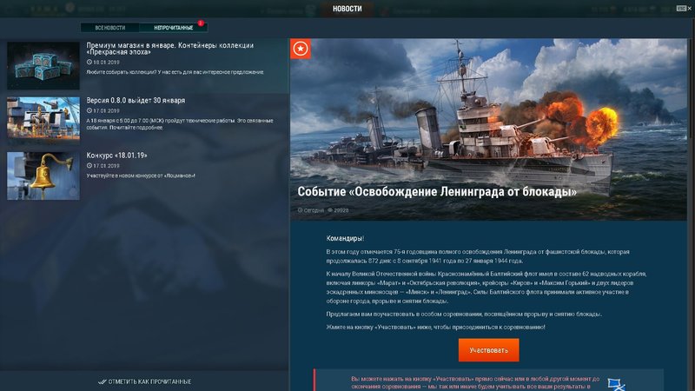The image size is (695, 391).
Task: Open the containers thumbnail for Премиум магазин news
Action: click(43, 66)
